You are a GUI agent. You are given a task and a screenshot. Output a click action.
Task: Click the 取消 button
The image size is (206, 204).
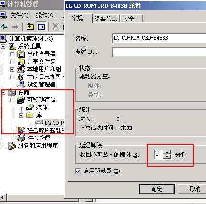tap(195, 189)
